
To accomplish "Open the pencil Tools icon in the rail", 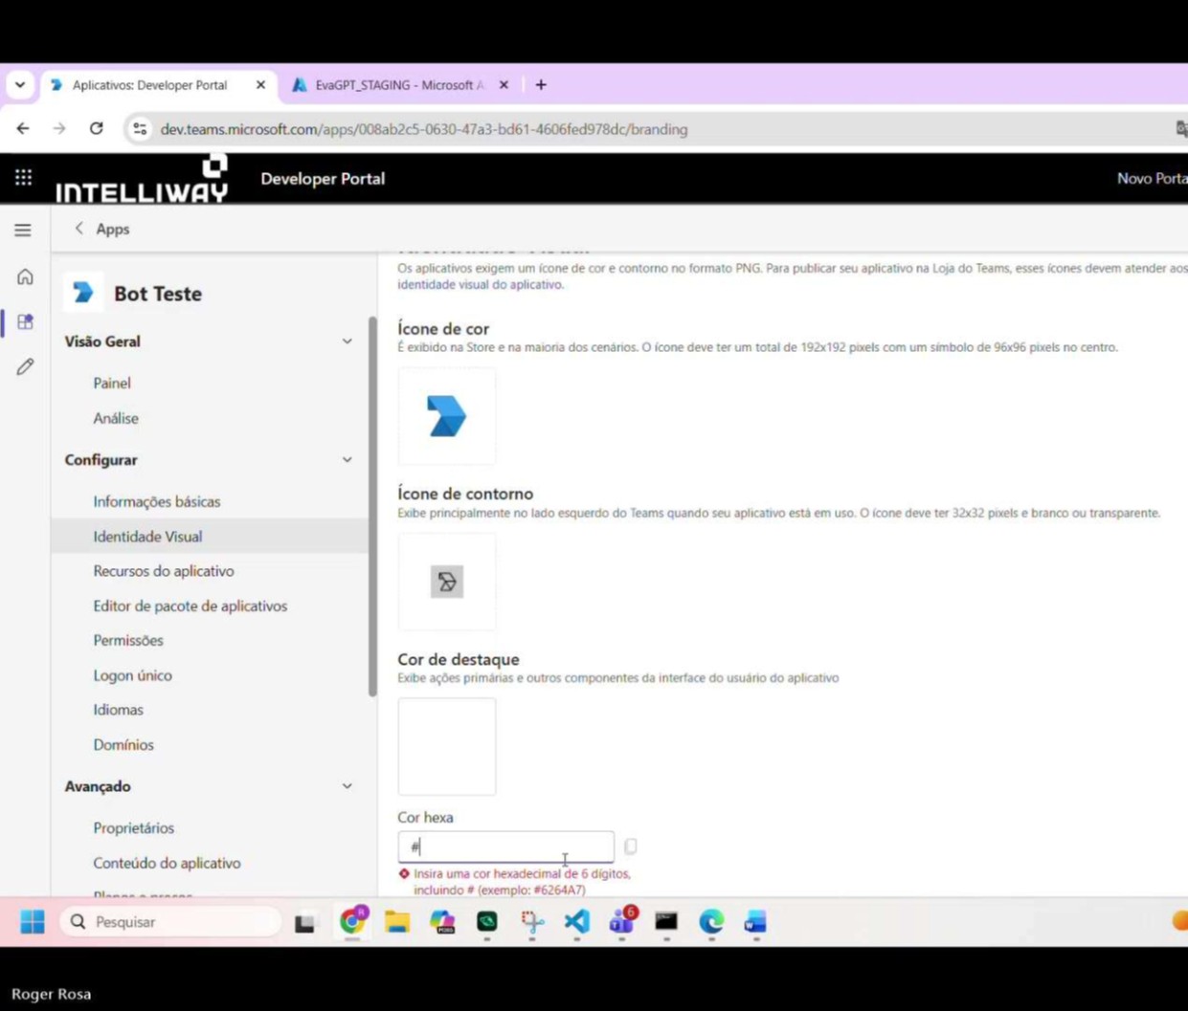I will coord(25,367).
